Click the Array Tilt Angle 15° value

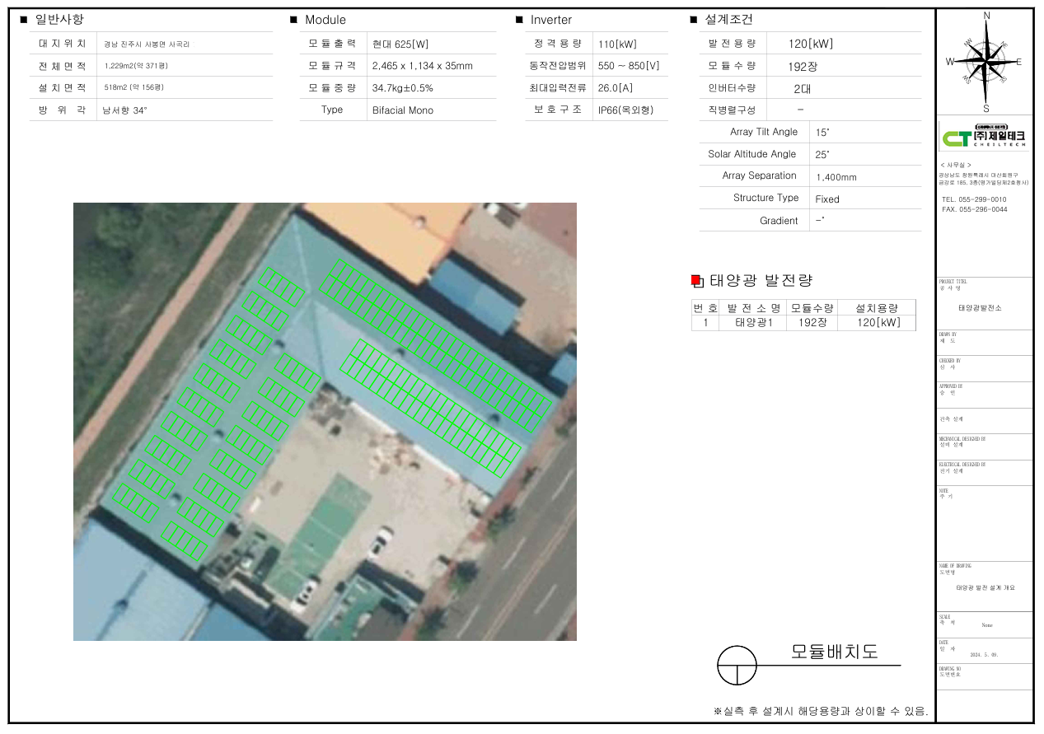coord(822,132)
